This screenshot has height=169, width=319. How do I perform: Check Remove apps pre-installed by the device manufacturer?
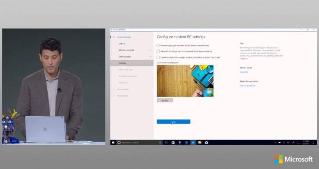point(158,45)
